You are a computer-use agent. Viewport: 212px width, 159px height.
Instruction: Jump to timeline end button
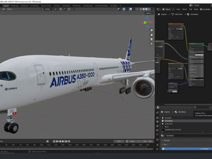click(x=69, y=141)
